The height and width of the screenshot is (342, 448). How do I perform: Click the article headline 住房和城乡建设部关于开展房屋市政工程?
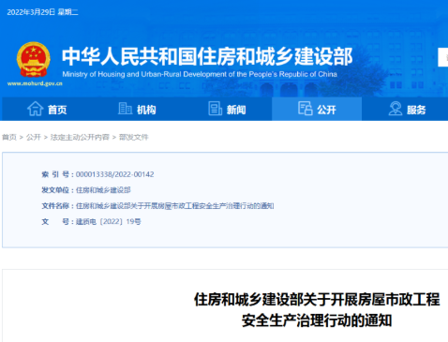[317, 300]
